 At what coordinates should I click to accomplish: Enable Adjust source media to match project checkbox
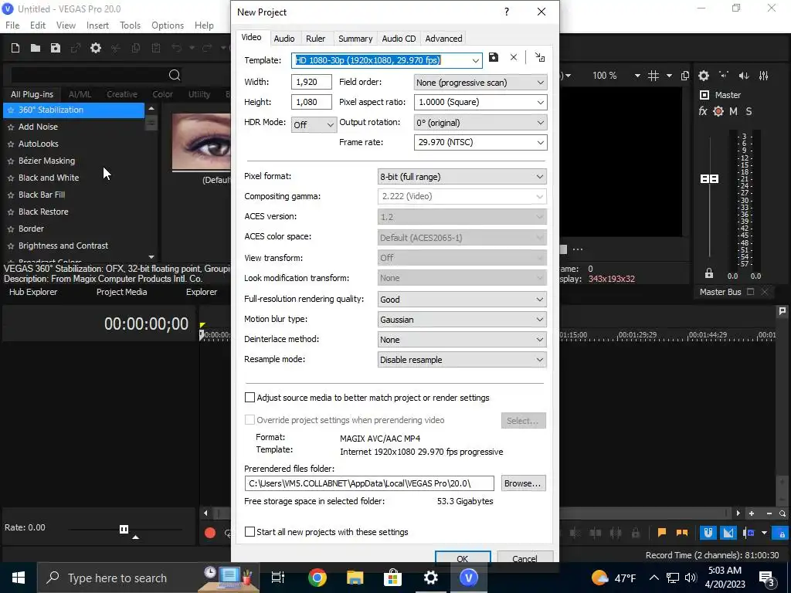coord(250,398)
